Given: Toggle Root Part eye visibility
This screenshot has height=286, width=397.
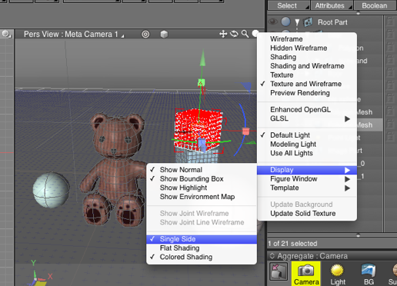Looking at the screenshot, I should [x=273, y=22].
